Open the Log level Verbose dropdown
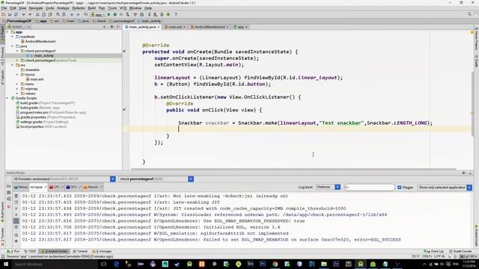The image size is (479, 269). click(x=328, y=187)
